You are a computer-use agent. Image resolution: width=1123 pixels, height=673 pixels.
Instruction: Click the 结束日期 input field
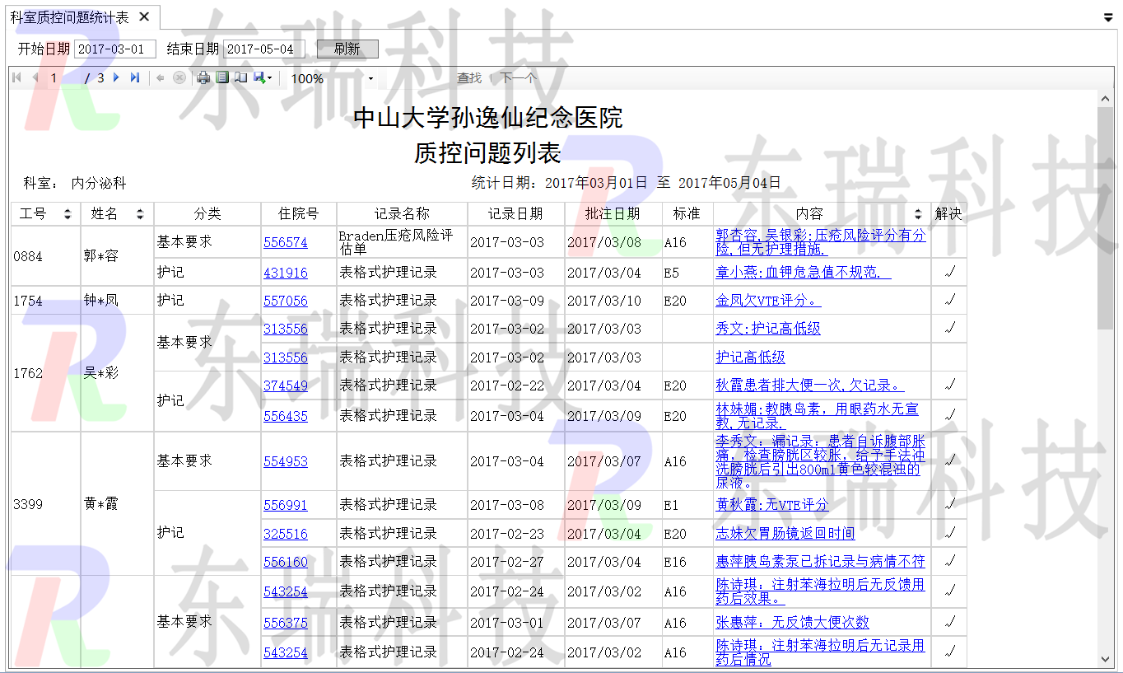pos(264,49)
